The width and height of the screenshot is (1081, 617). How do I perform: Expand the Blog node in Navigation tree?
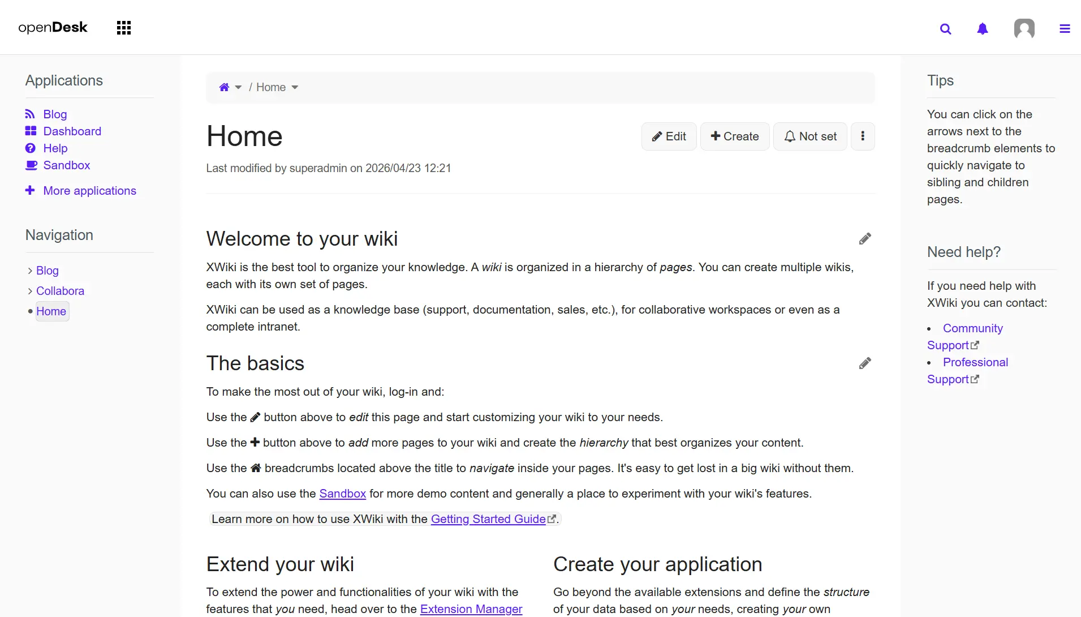[x=30, y=271]
